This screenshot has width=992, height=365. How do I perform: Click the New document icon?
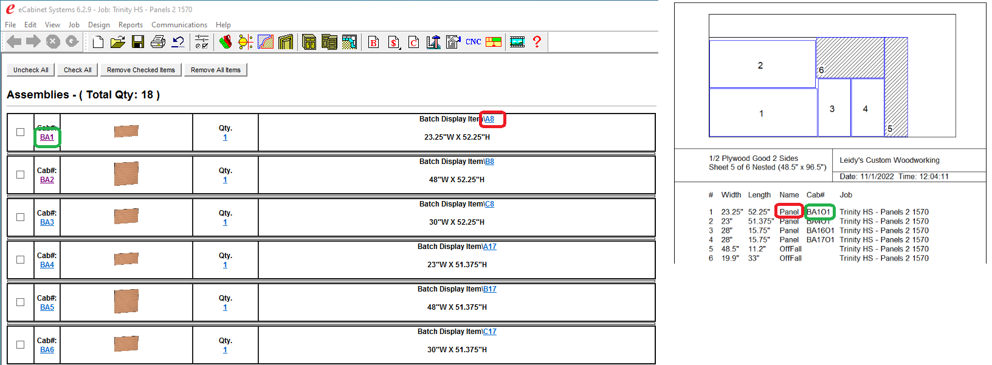pos(98,42)
